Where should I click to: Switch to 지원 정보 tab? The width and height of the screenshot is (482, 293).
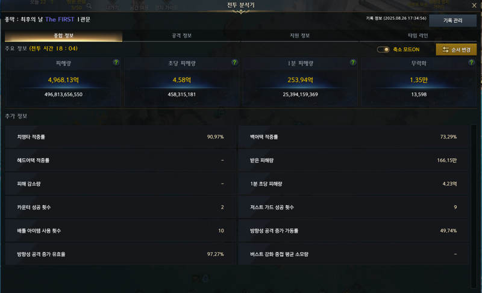299,36
